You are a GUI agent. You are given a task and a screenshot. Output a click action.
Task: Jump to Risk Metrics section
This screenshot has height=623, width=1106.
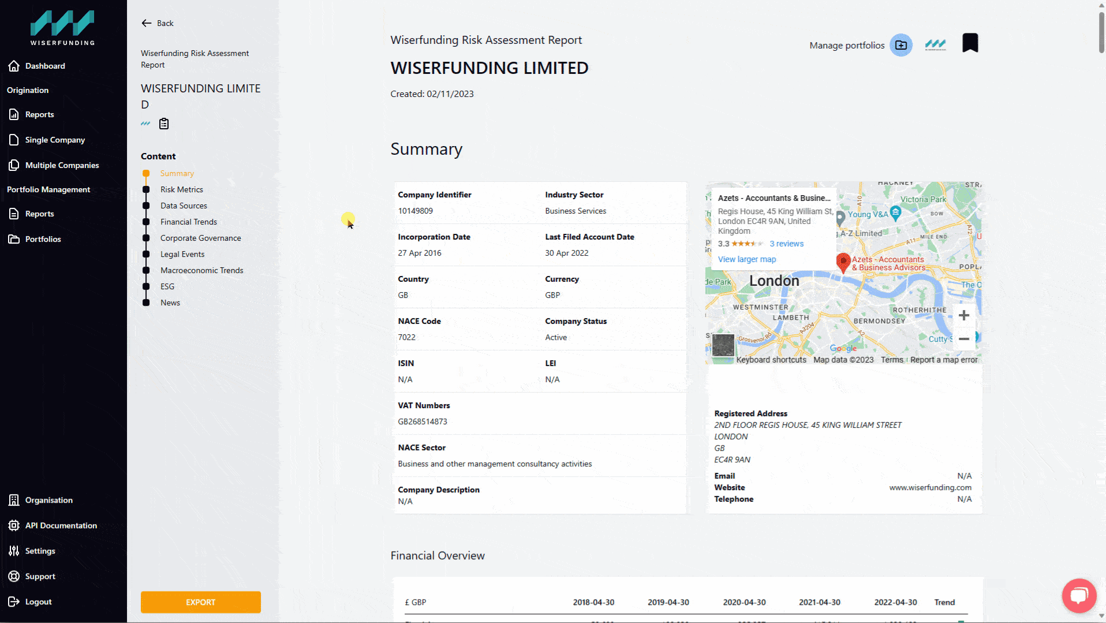182,189
